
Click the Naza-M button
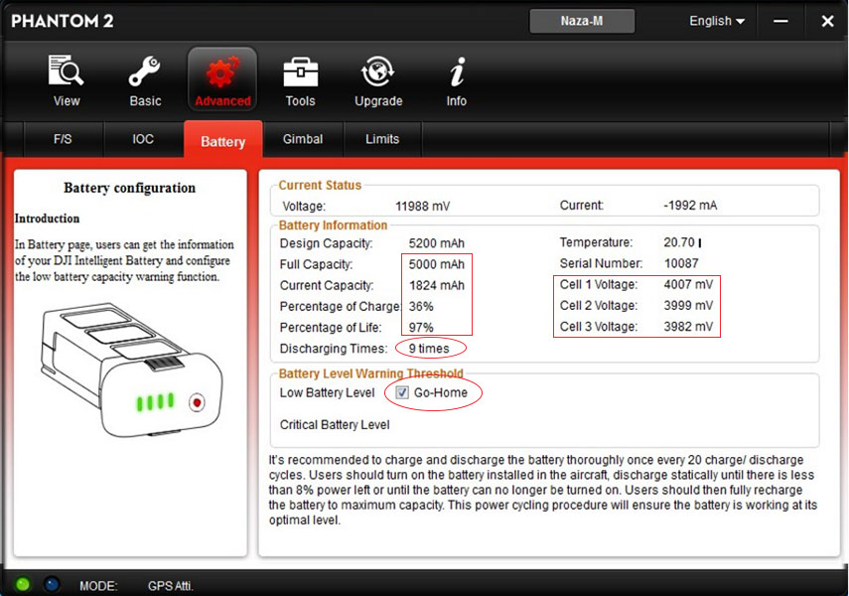coord(582,21)
